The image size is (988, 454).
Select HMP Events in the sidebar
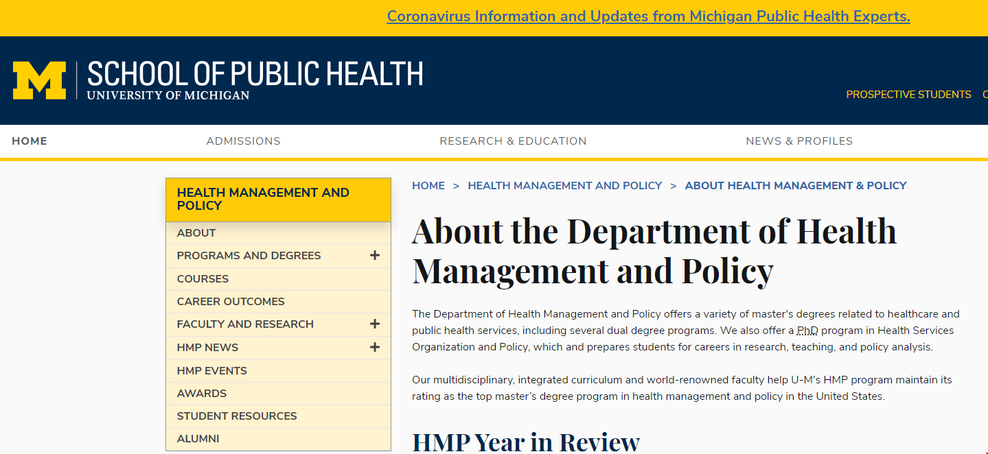click(278, 371)
